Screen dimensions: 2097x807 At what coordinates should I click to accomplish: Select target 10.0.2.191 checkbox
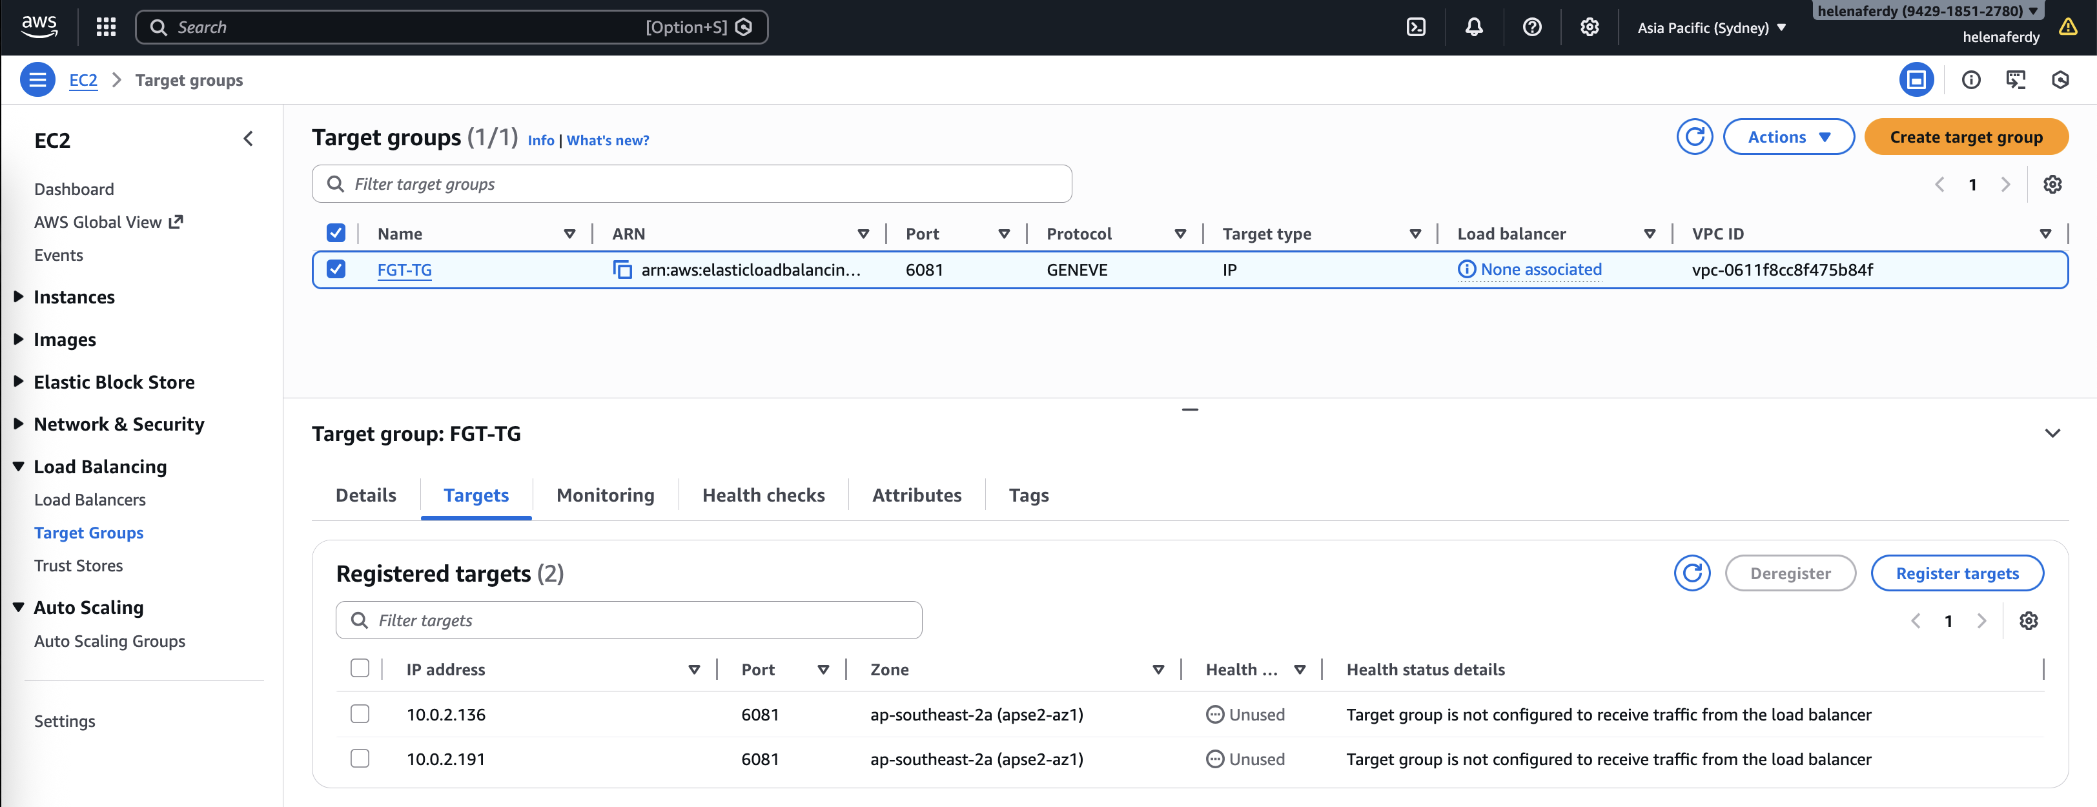tap(360, 759)
